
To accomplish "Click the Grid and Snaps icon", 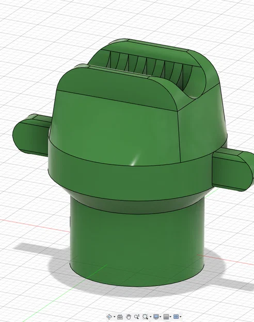I will (x=166, y=317).
